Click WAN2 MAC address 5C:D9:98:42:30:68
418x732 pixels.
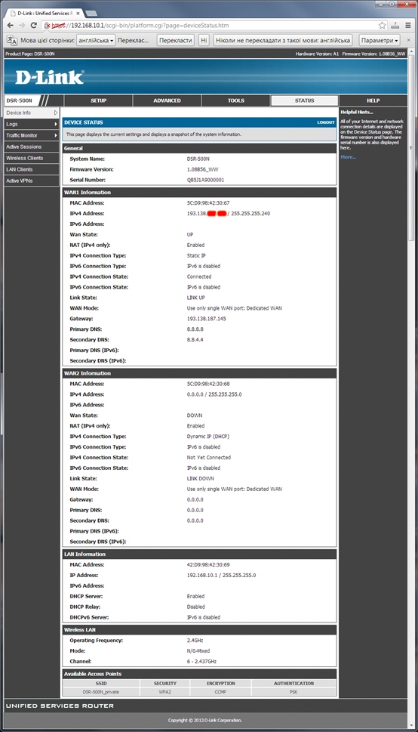coord(208,384)
